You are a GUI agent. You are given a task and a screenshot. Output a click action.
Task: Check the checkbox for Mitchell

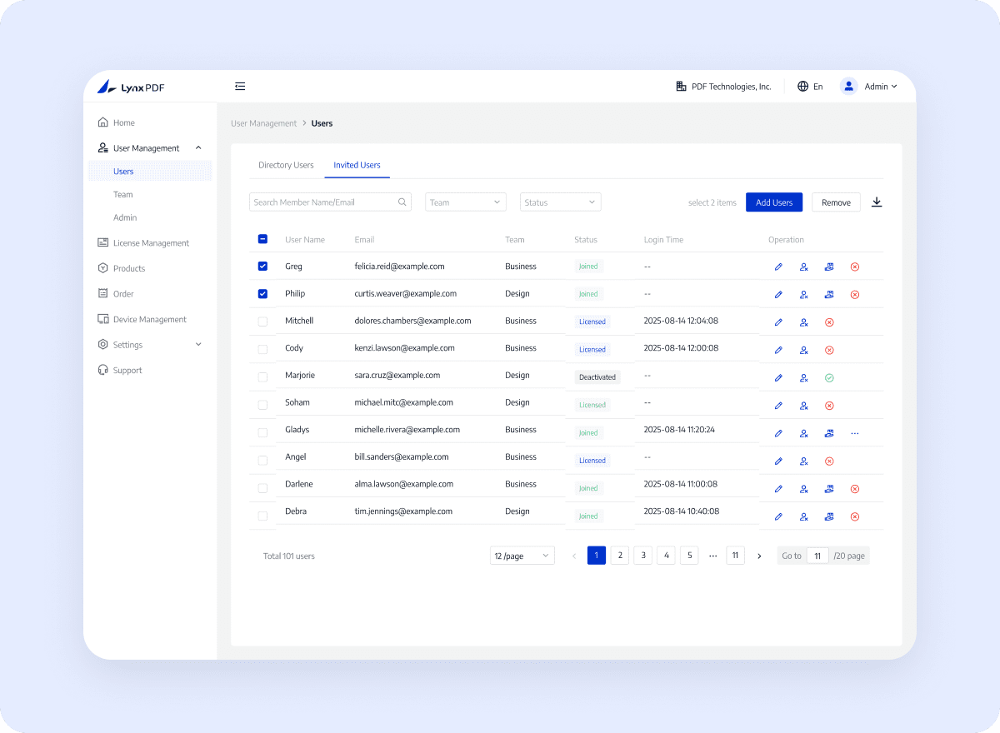pos(262,322)
